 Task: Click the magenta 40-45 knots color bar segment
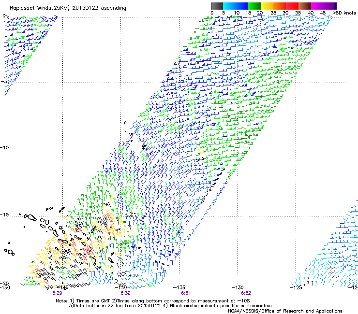[317, 6]
